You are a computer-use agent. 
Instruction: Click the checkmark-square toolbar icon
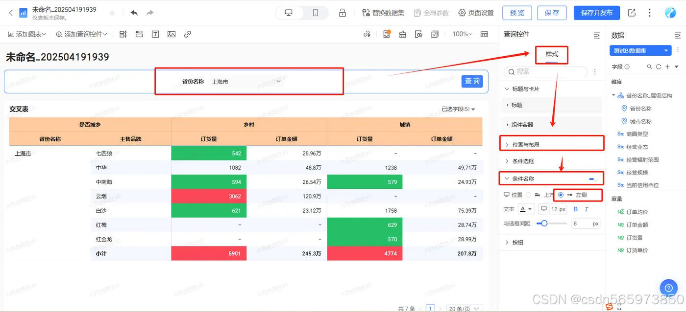pyautogui.click(x=435, y=34)
